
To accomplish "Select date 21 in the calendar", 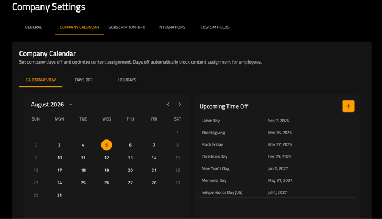I will point(154,170).
